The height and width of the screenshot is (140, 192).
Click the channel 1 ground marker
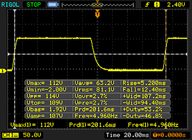[3, 71]
